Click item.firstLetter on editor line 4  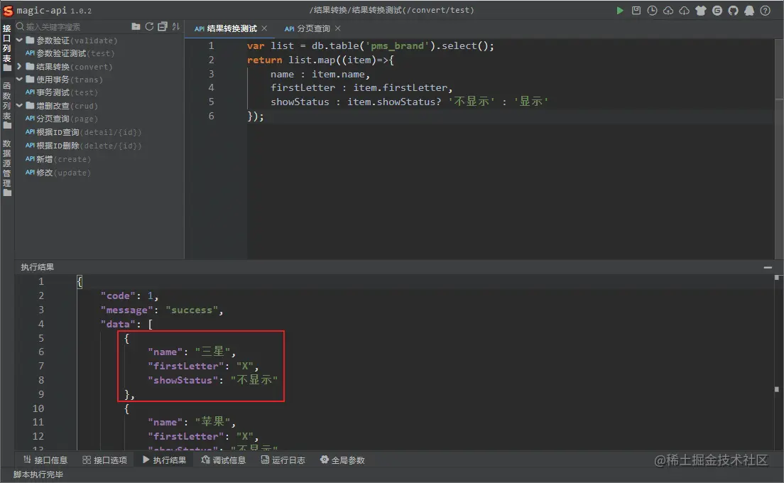(400, 88)
